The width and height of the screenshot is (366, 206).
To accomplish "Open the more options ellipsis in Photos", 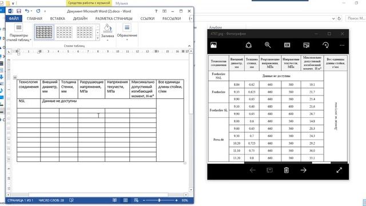I will coord(342,45).
